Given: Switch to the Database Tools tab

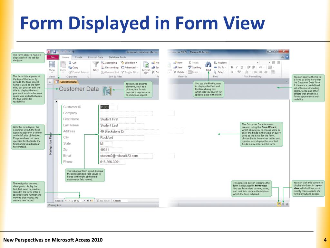Looking at the screenshot, I should click(117, 57).
